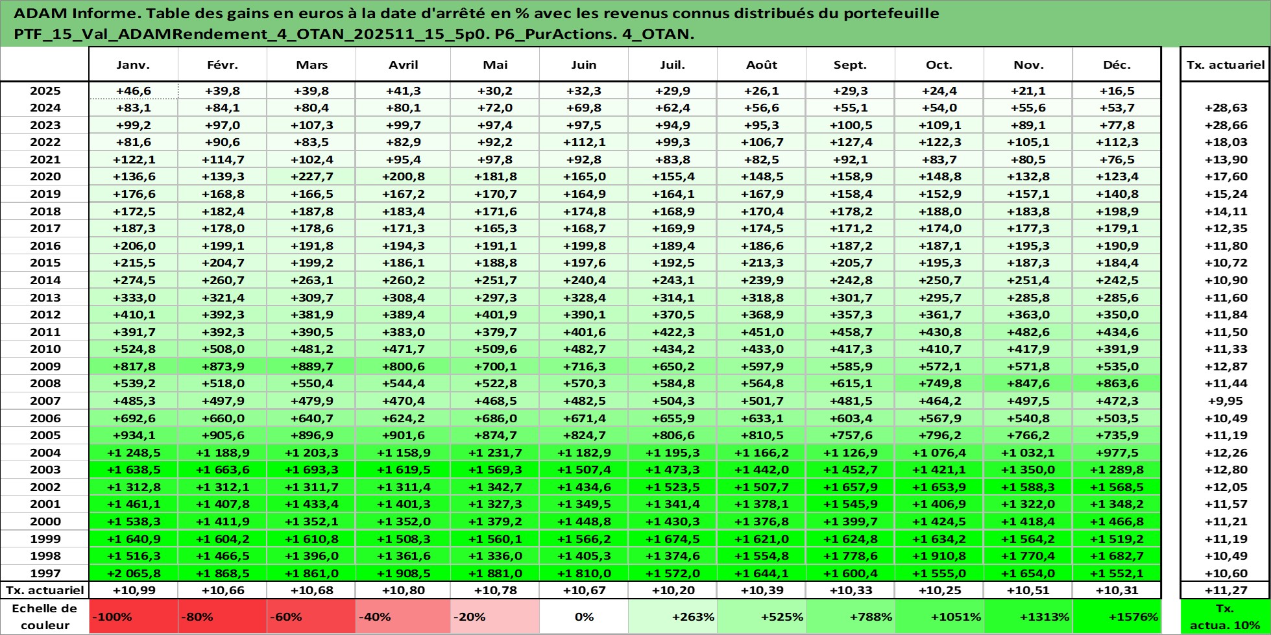1271x635 pixels.
Task: Select the +10,20 cell in the bottom Tx. actuariel row
Action: 673,590
